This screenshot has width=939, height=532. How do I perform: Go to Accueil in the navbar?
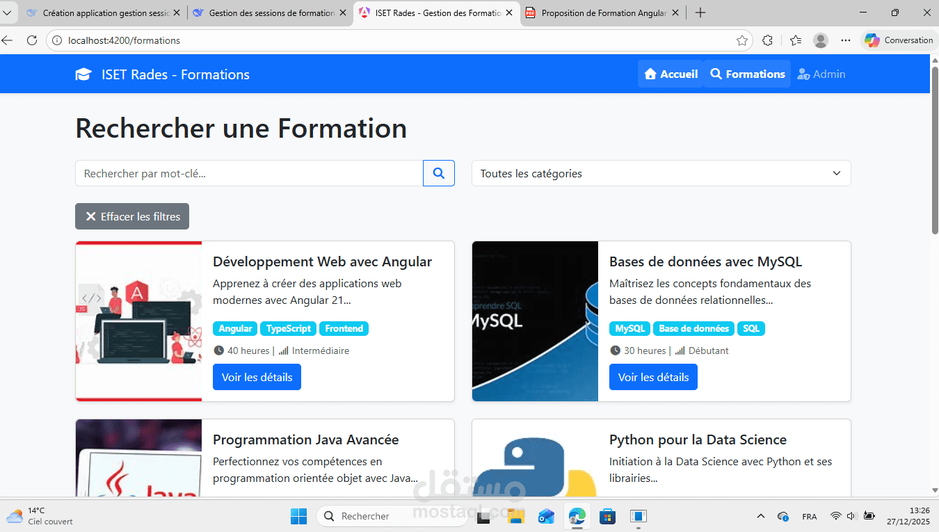click(x=671, y=74)
